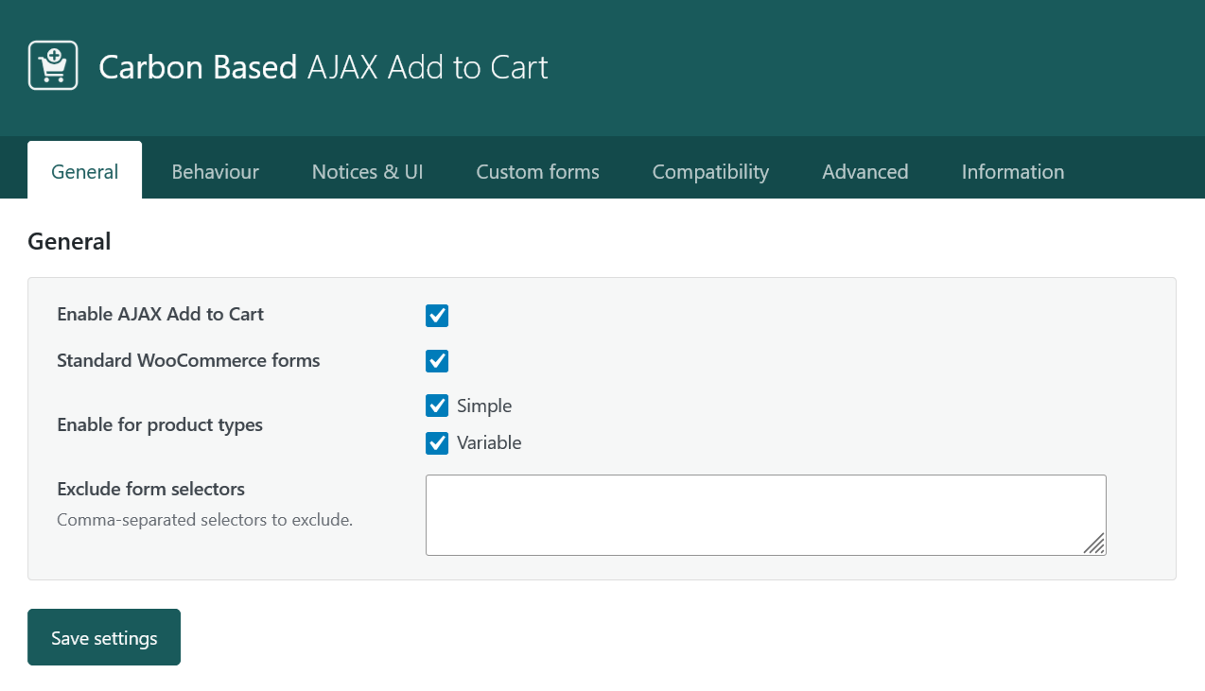Select the Compatibility tab
The image size is (1205, 691).
(710, 171)
